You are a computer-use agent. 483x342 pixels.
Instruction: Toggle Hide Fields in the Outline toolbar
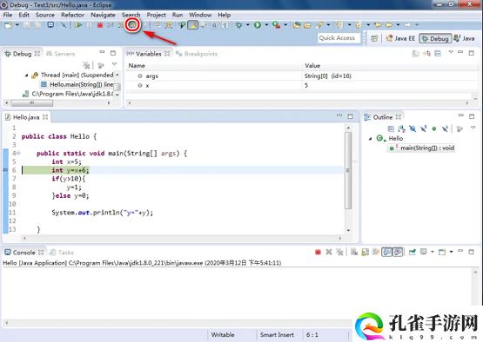tap(413, 128)
